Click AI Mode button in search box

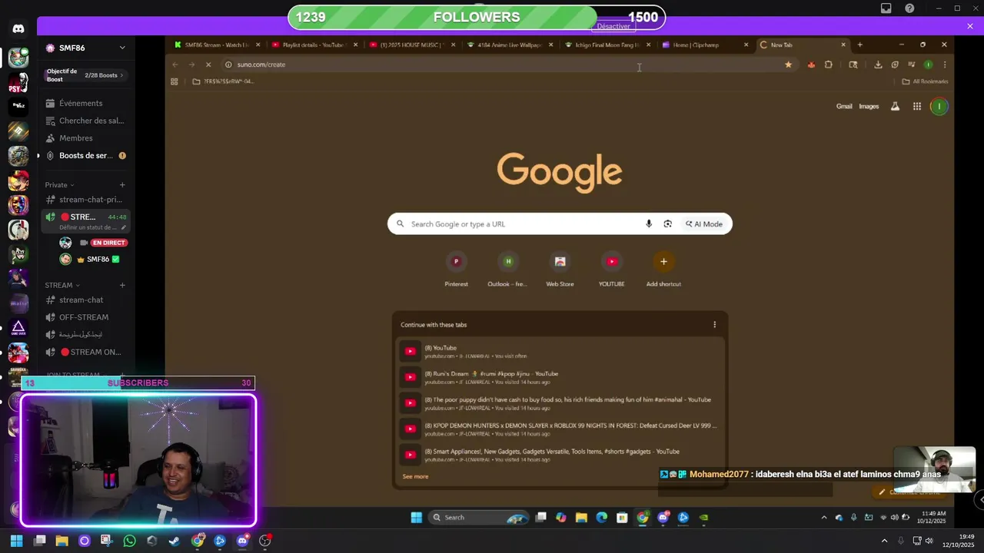(704, 224)
